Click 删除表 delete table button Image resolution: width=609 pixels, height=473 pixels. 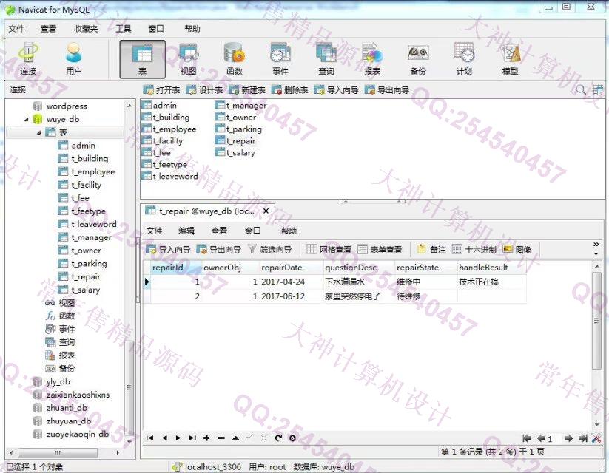coord(290,90)
